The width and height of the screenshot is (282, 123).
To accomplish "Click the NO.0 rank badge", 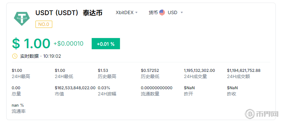I will coord(44,24).
